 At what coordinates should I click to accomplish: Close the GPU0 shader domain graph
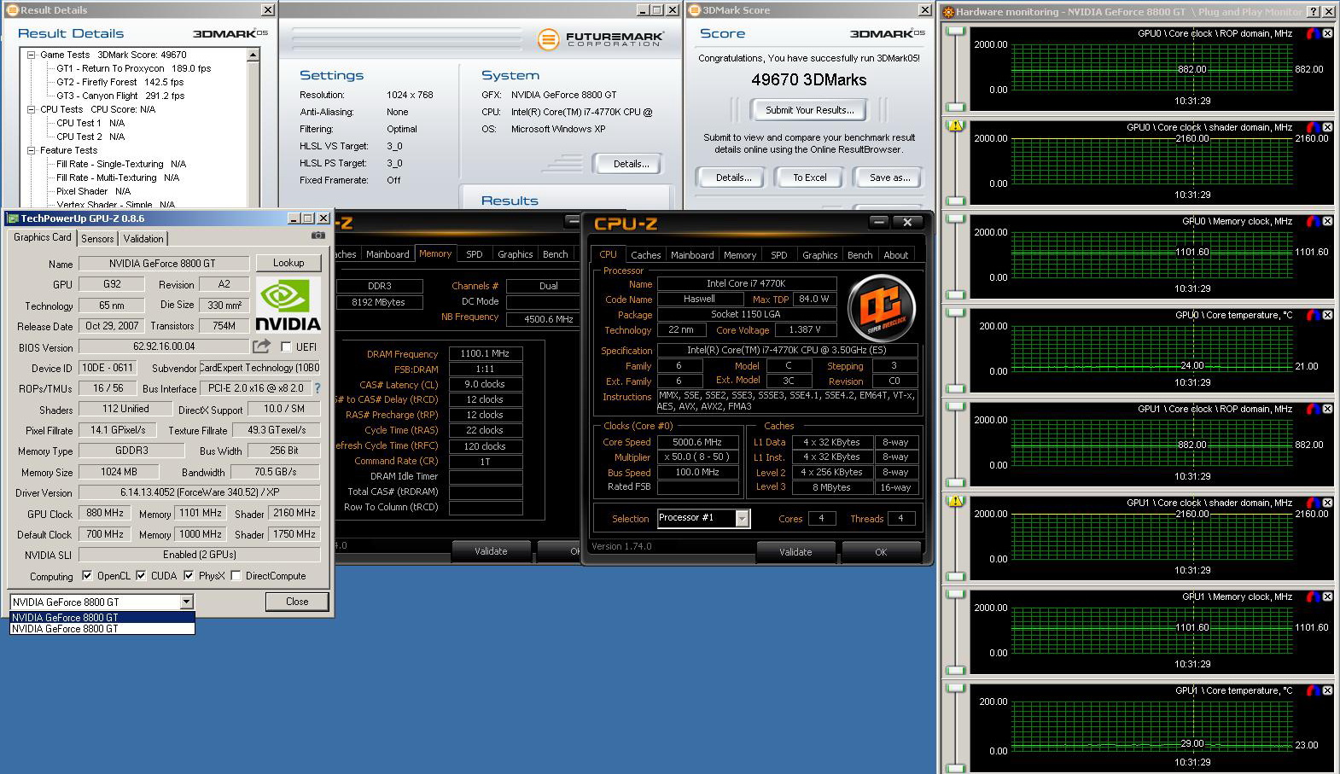coord(1327,127)
